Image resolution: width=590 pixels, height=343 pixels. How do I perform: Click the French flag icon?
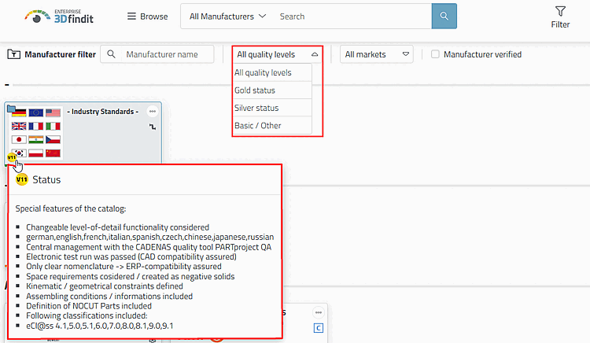35,126
